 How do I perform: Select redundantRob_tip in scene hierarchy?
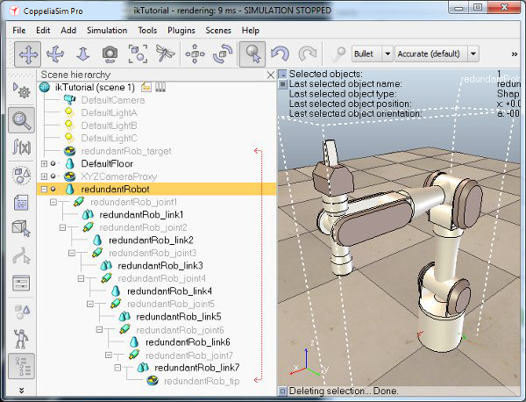coord(201,380)
